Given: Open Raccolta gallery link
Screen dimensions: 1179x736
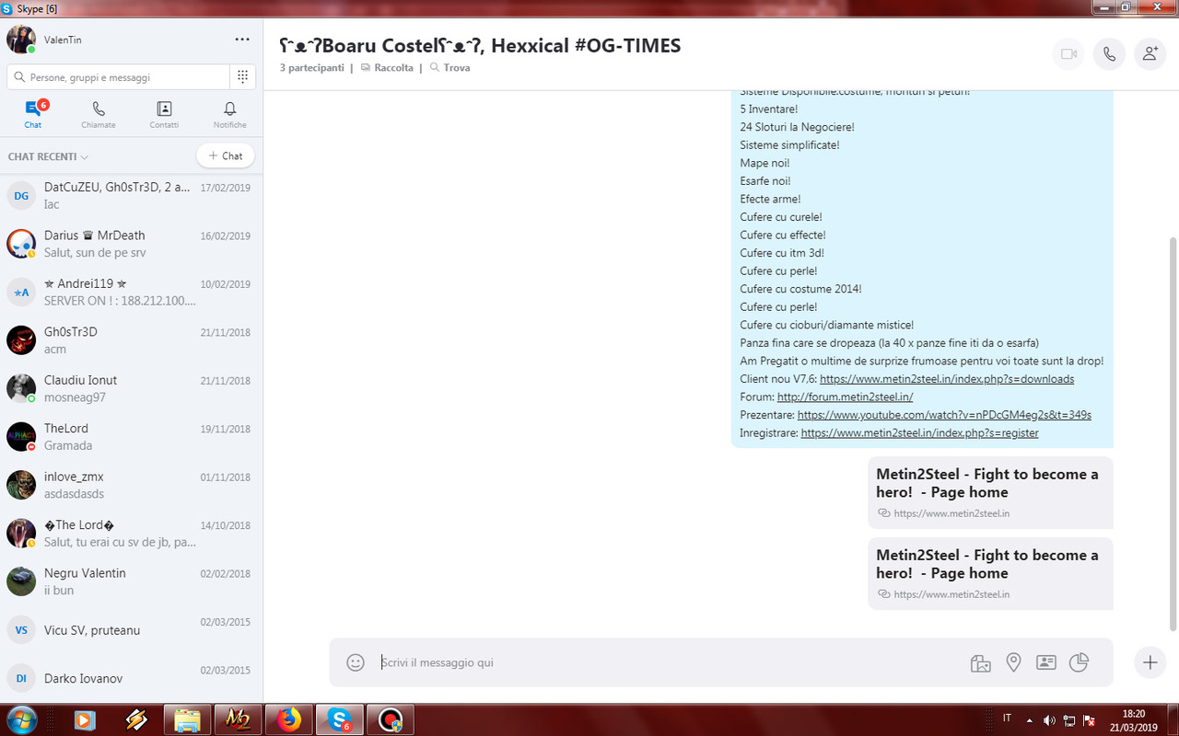Looking at the screenshot, I should 387,68.
